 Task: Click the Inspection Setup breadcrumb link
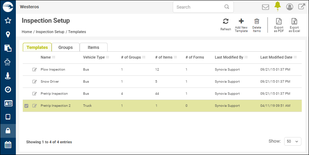point(50,32)
